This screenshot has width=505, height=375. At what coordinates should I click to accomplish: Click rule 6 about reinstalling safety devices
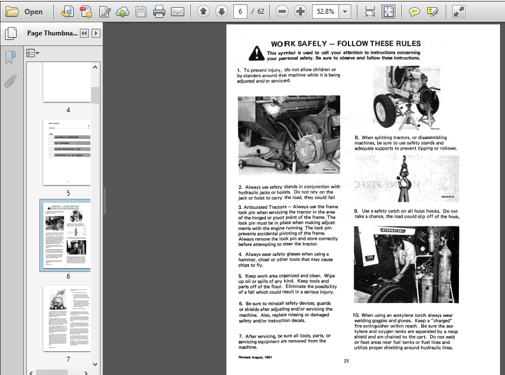286,312
